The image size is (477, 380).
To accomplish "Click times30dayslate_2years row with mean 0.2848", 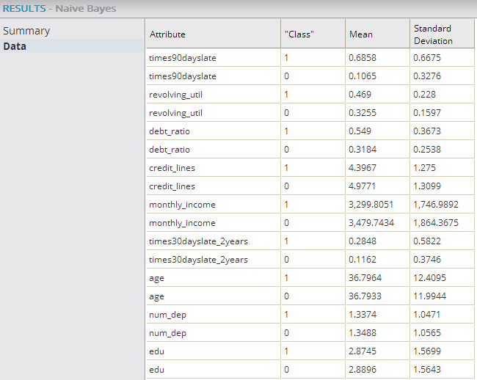I will pos(198,241).
